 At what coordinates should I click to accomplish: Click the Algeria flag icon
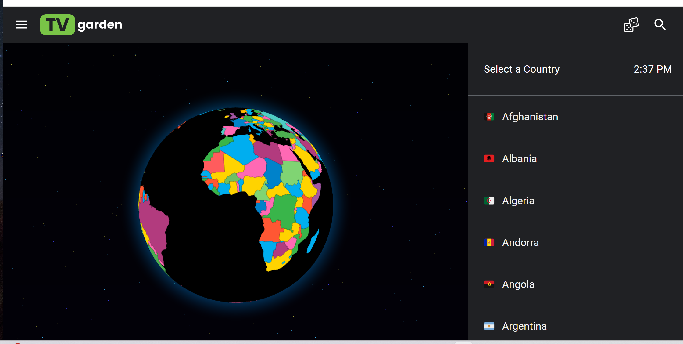(x=489, y=201)
